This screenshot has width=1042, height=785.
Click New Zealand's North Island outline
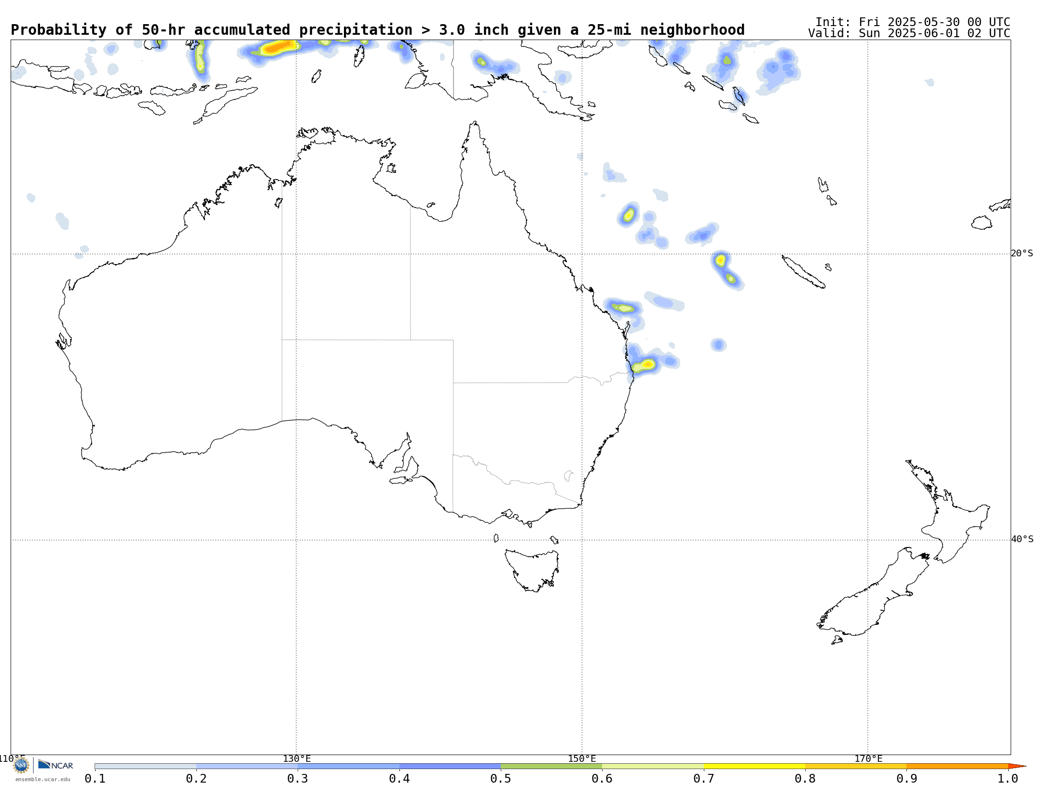(948, 511)
